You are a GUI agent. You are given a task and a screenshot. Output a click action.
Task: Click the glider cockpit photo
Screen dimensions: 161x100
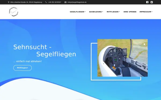[123, 58]
